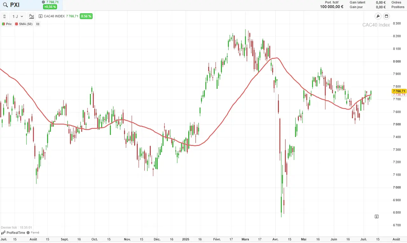Click the red SMA (50) color square
Viewport: 407px width, 243px height.
coord(17,24)
